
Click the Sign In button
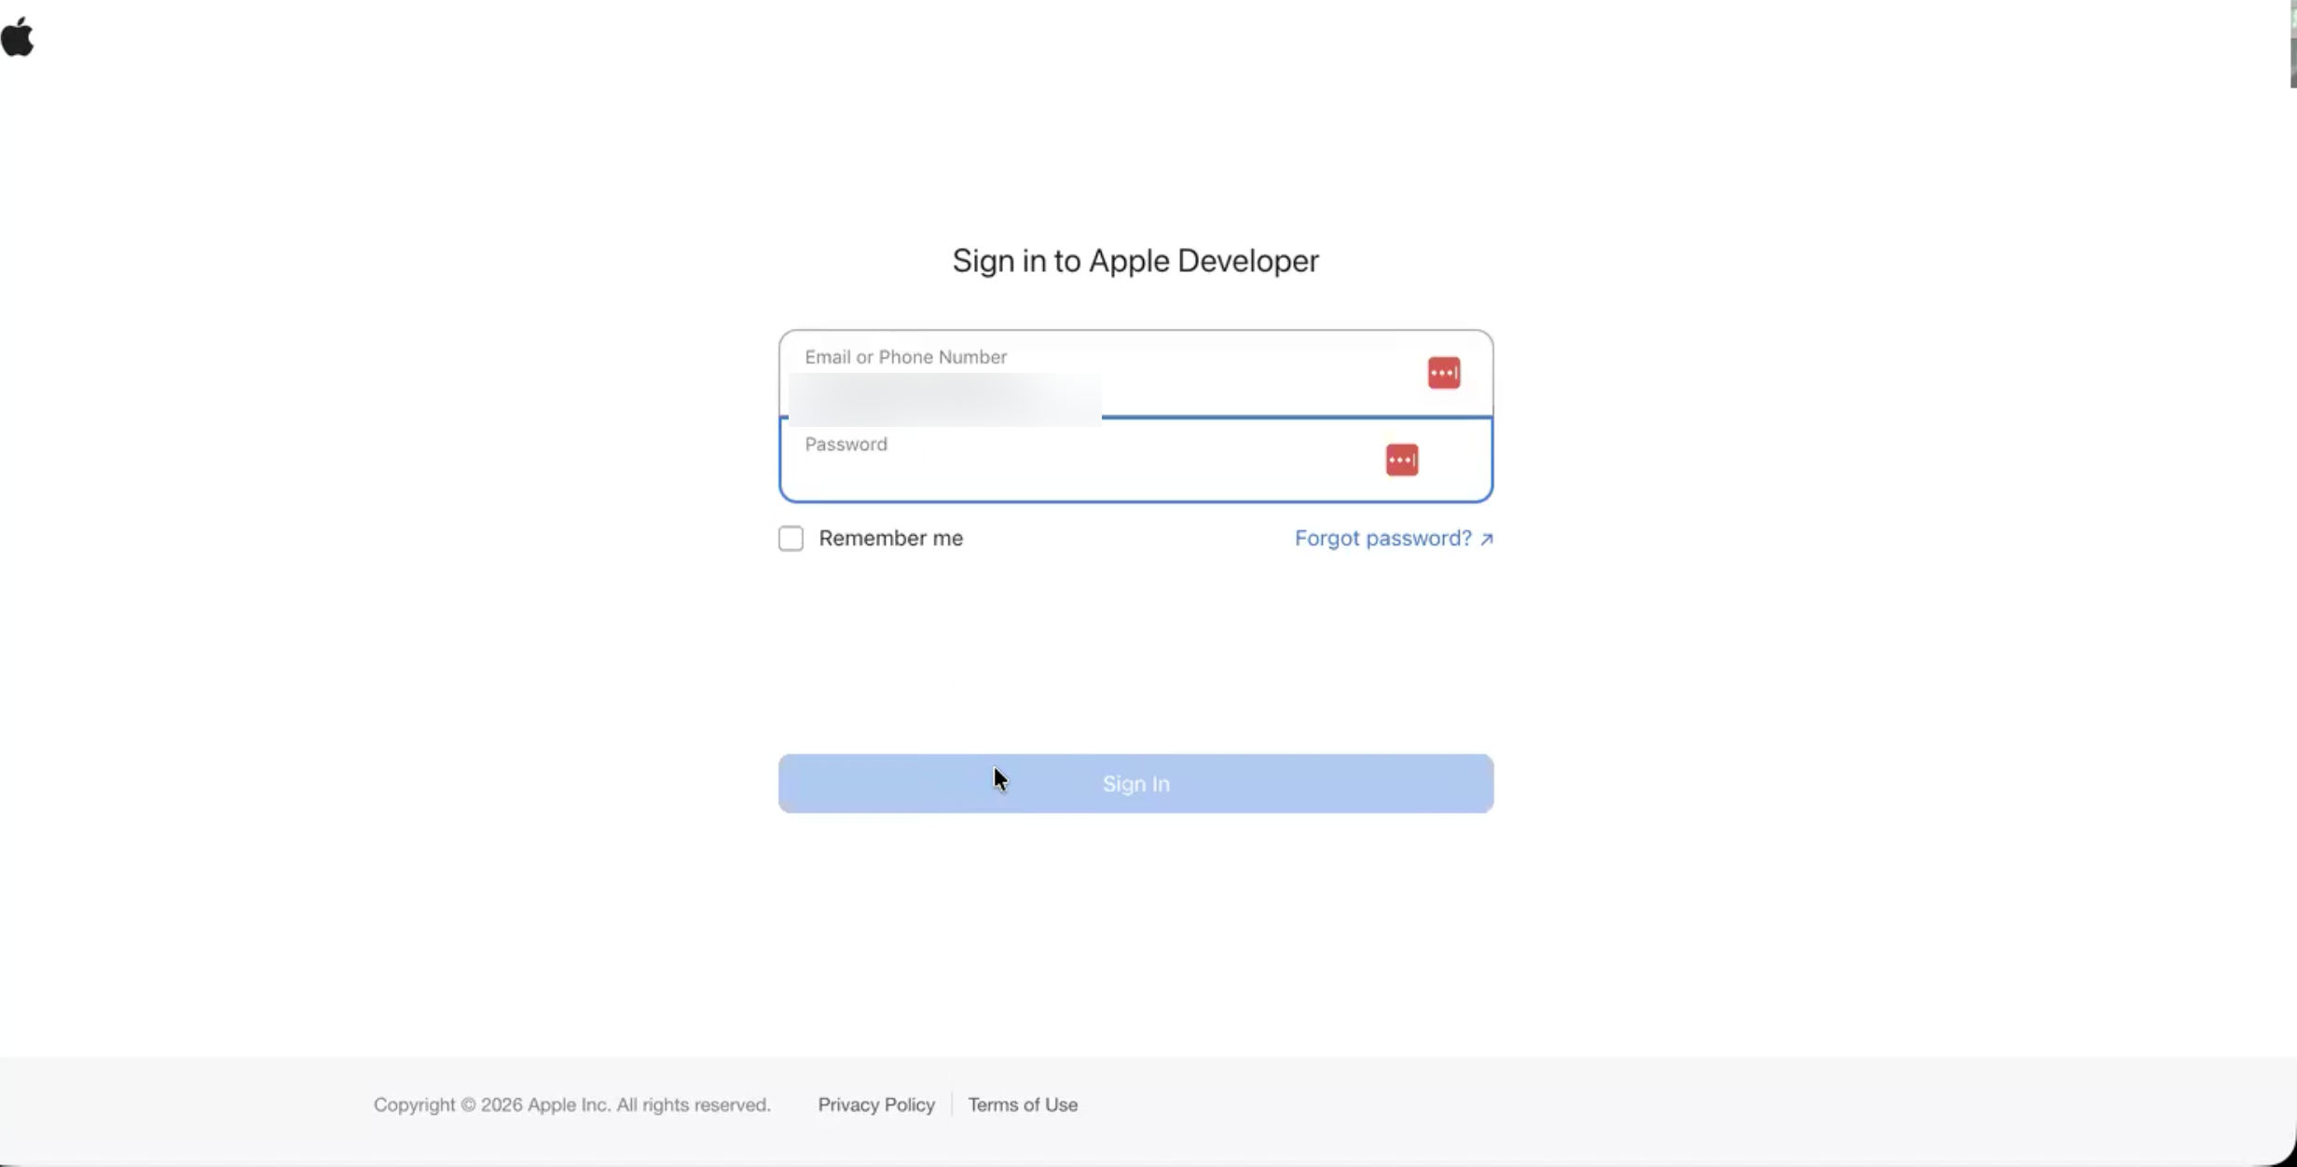1135,784
